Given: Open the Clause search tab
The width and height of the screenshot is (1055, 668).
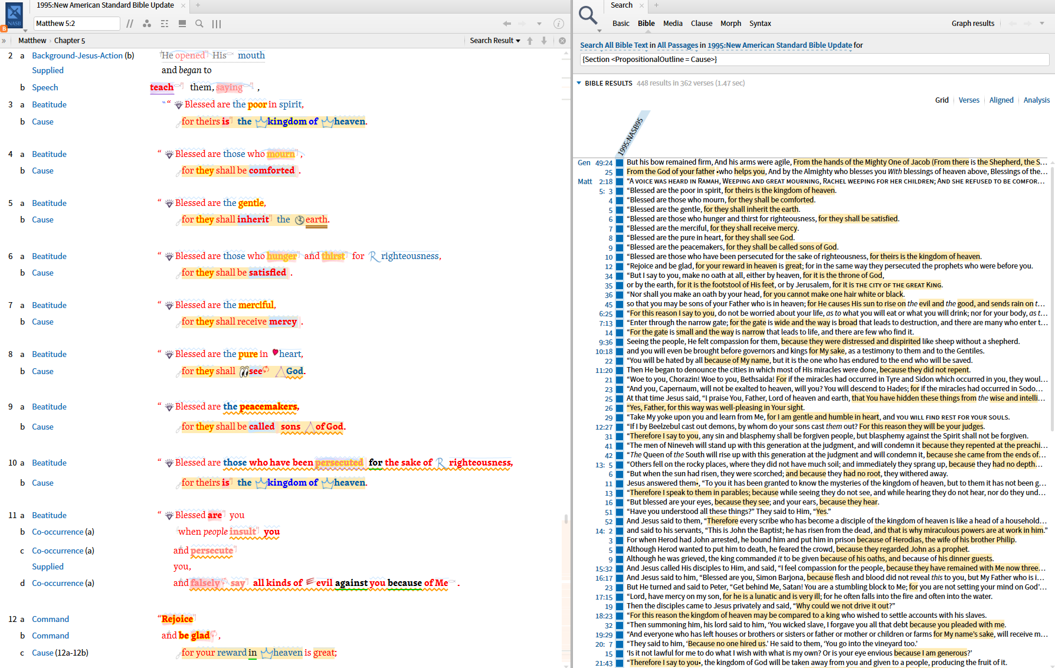Looking at the screenshot, I should (x=702, y=24).
